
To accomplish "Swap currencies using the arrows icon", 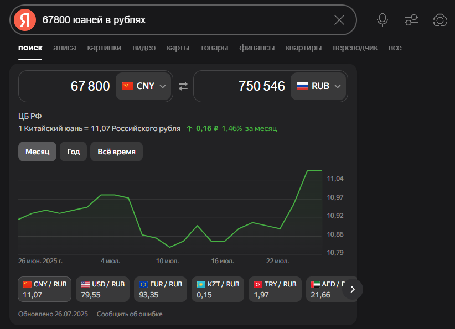I will coord(183,86).
